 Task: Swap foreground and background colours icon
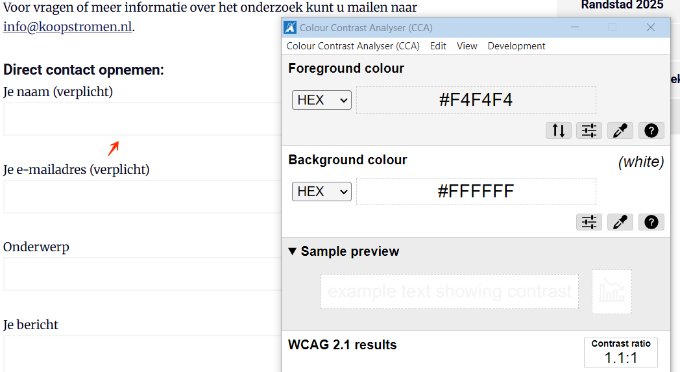coord(559,130)
